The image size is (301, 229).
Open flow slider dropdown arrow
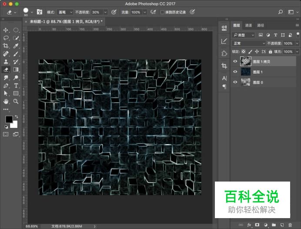145,12
